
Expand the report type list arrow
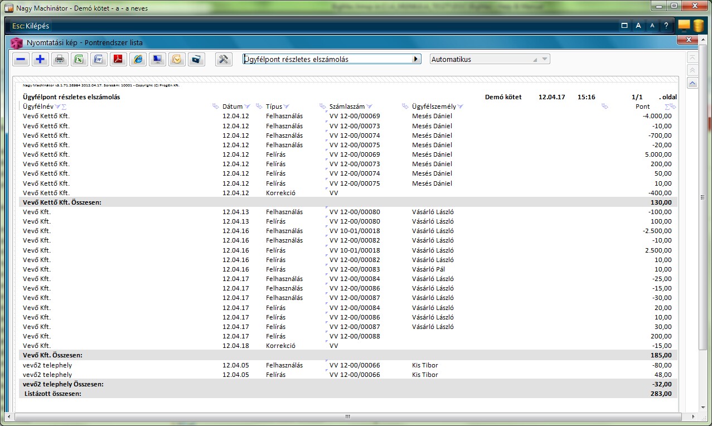click(416, 59)
